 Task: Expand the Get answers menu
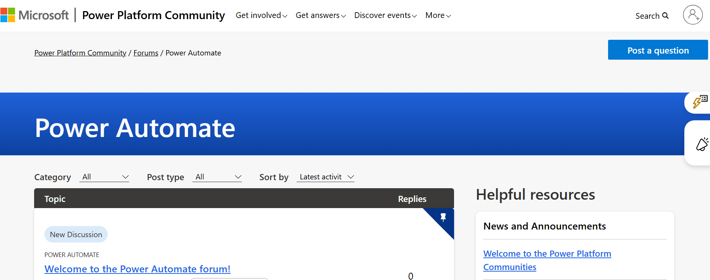click(321, 15)
